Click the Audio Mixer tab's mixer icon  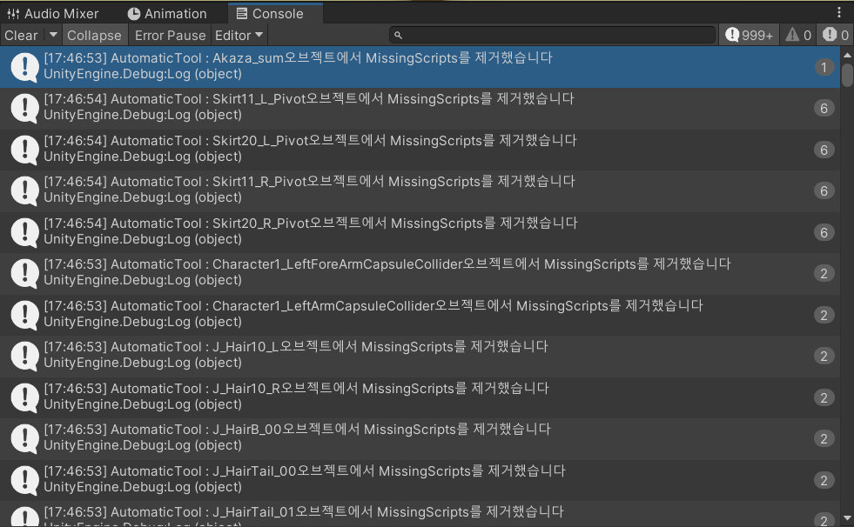[x=13, y=12]
